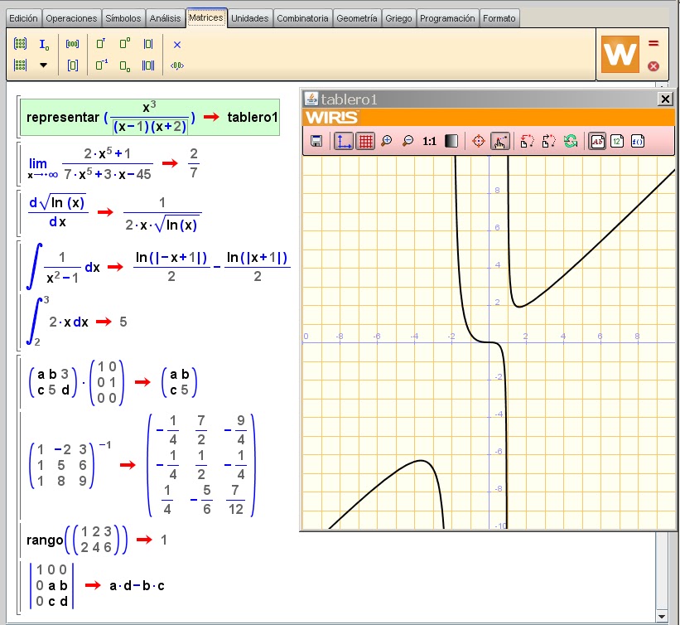
Task: Click the center-view crosshair icon
Action: 479,141
